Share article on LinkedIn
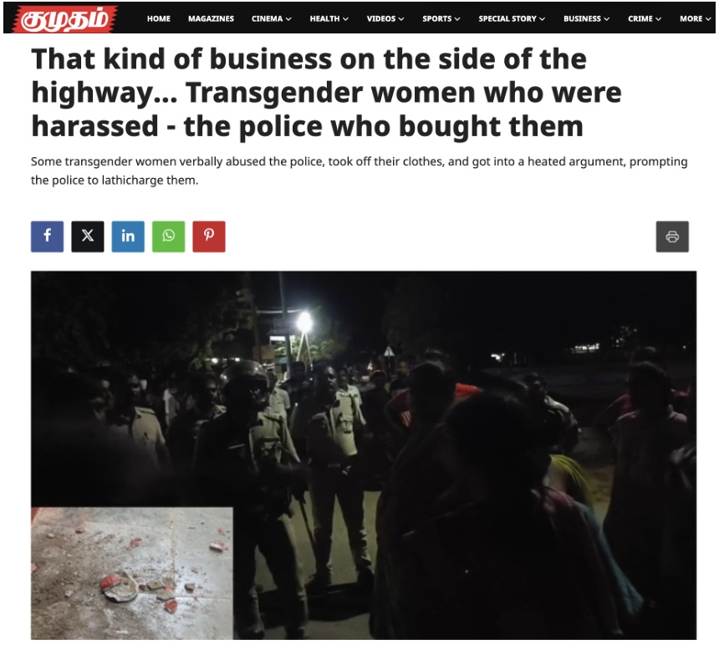Viewport: 724px width, 650px height. tap(128, 236)
